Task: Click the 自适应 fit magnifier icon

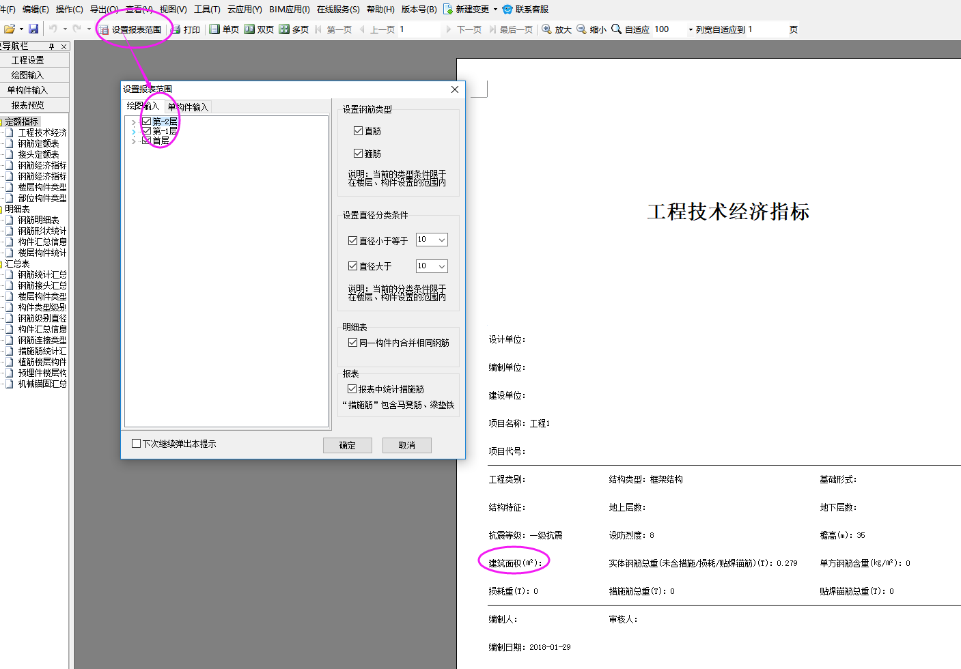Action: point(616,29)
